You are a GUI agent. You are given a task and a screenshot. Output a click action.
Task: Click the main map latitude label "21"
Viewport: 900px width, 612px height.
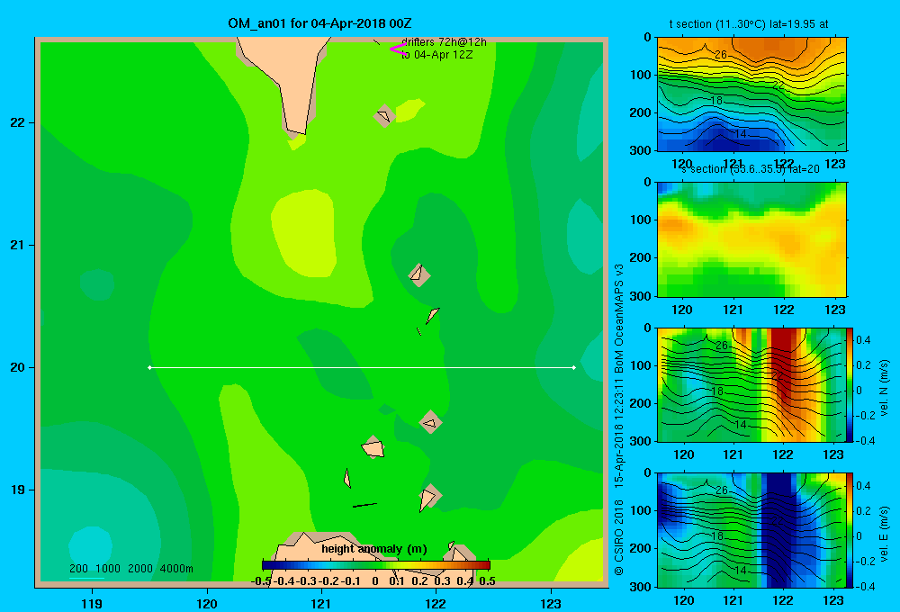18,245
